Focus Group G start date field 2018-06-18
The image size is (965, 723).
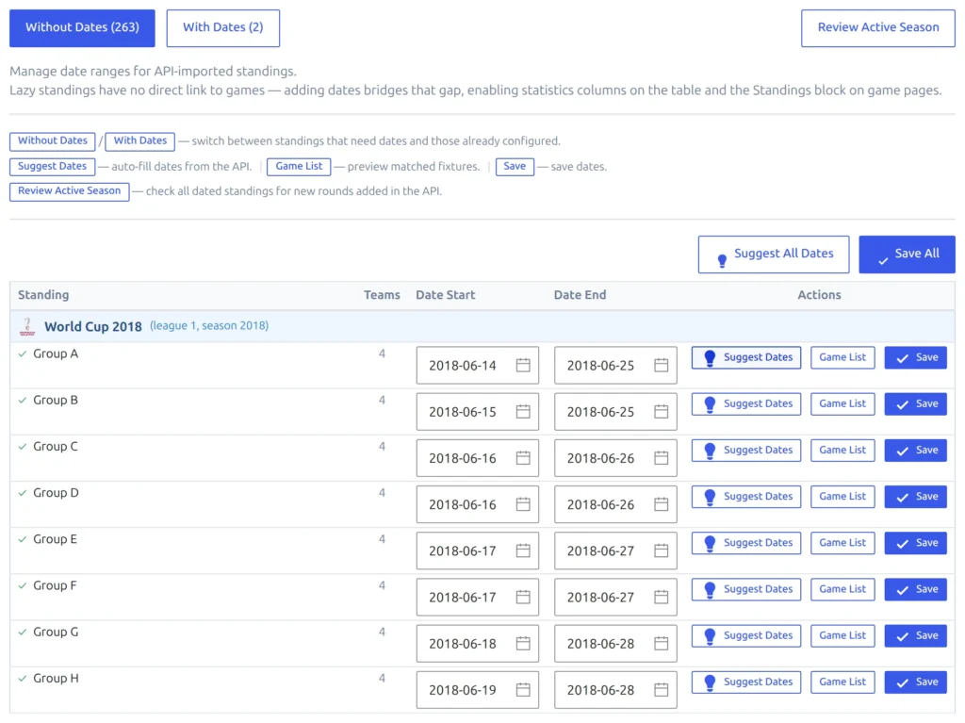click(478, 644)
